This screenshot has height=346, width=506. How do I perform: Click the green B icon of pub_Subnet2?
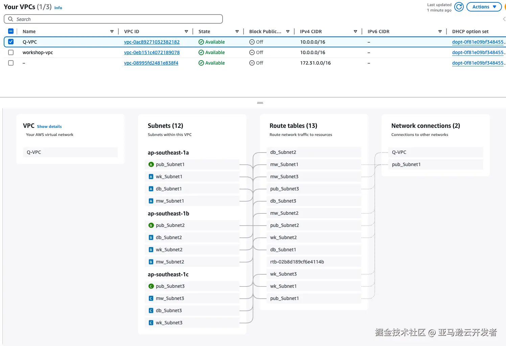tap(151, 225)
